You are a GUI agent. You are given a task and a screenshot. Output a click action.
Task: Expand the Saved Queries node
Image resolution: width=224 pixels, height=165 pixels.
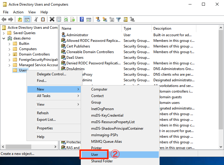coord(4,33)
